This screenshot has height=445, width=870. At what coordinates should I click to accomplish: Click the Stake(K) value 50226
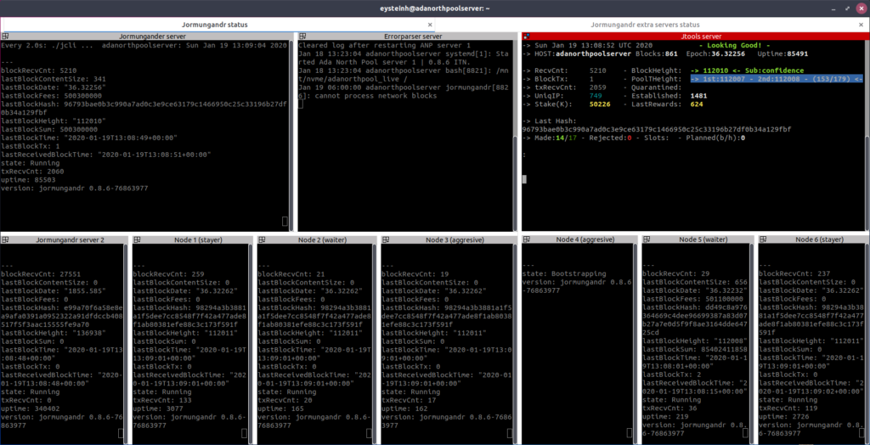click(599, 104)
